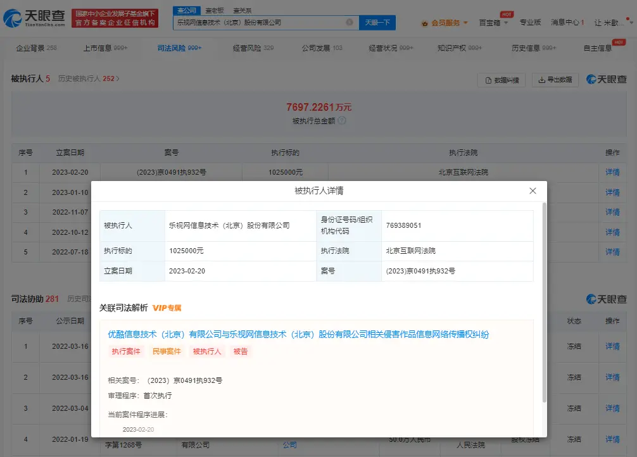Click the 民事案件 tag

point(167,351)
